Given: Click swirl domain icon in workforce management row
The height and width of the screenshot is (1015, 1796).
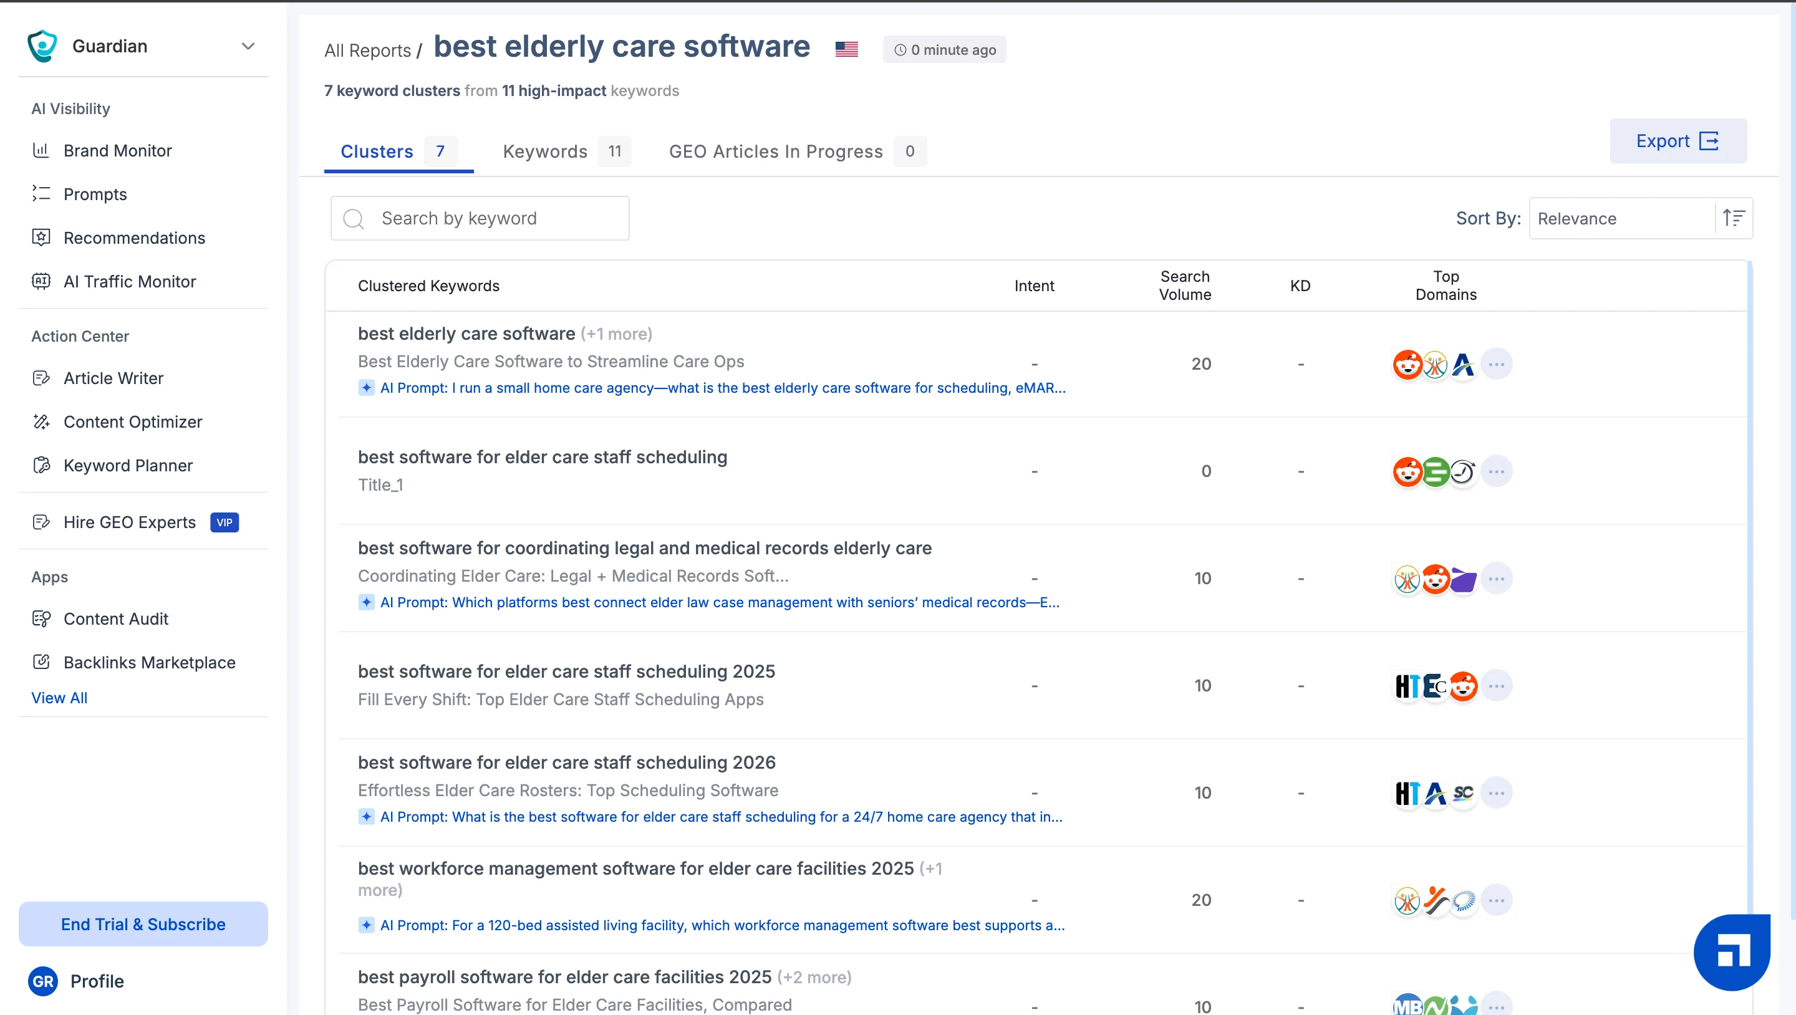Looking at the screenshot, I should pyautogui.click(x=1463, y=900).
